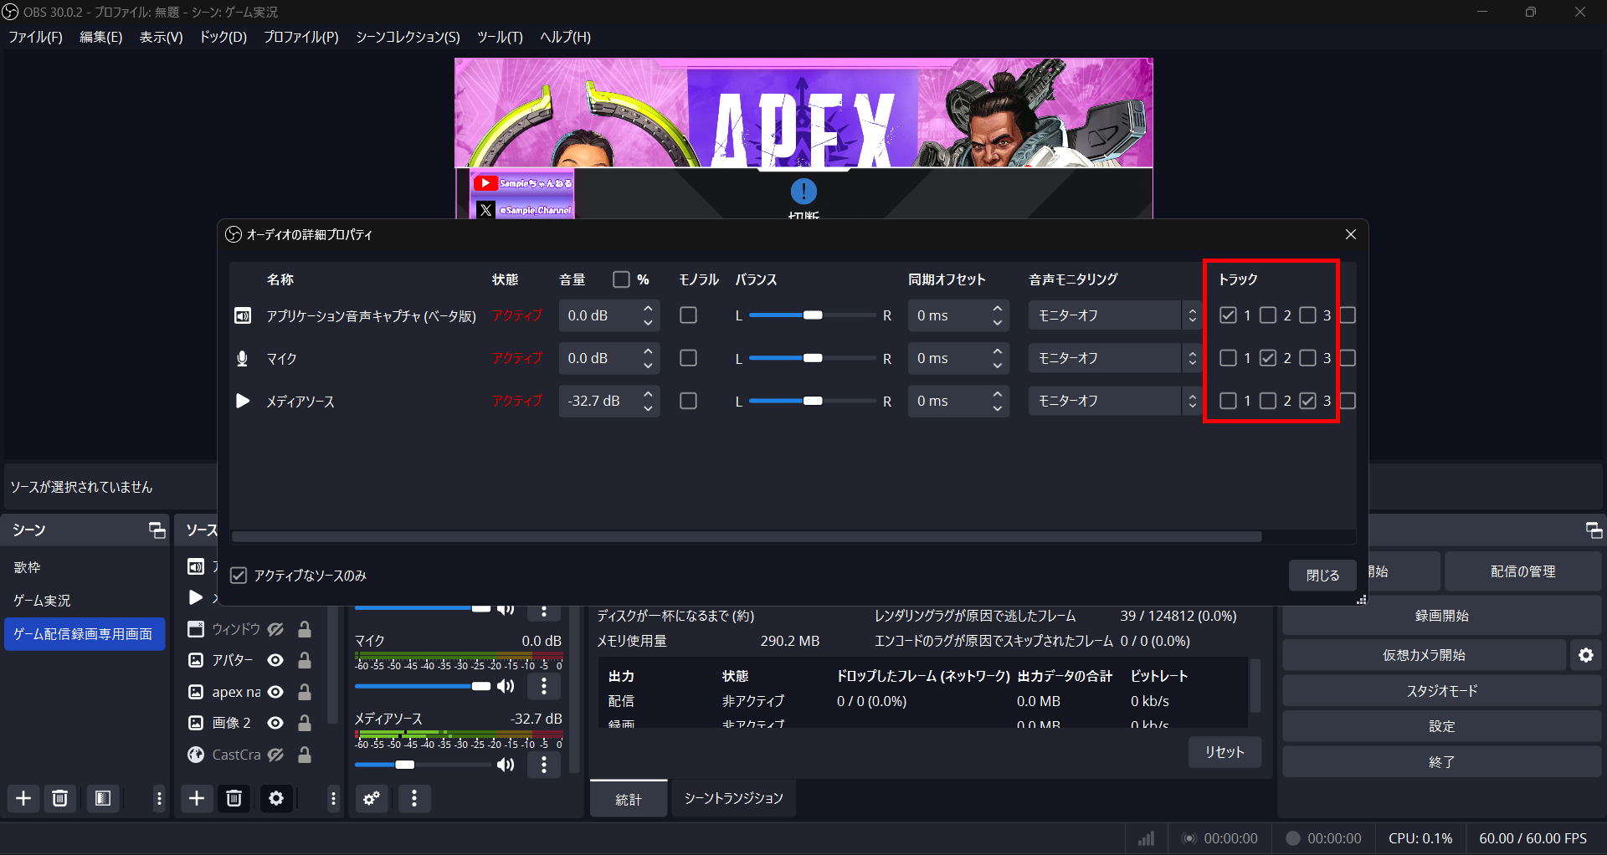
Task: Switch to the シーントランジション tab
Action: 733,799
